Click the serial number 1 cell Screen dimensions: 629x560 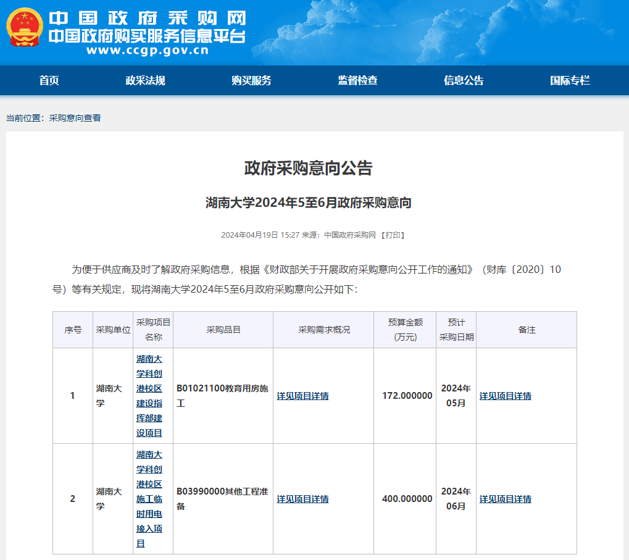pos(73,396)
